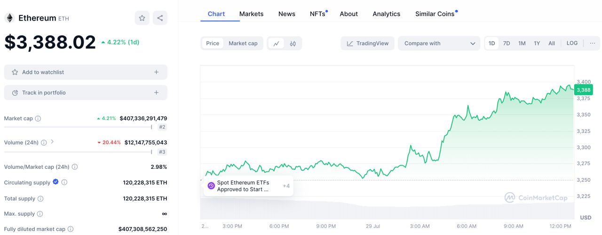This screenshot has height=235, width=602.
Task: Open the Compare with dropdown
Action: 439,43
